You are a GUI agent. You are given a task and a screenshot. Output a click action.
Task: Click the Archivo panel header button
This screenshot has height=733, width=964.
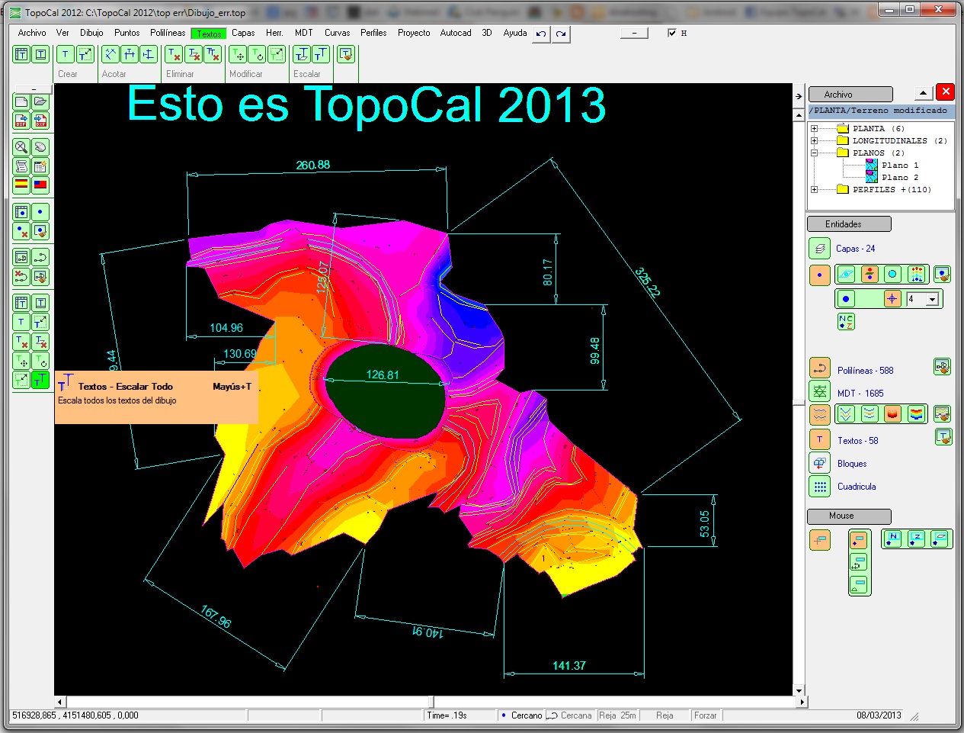pos(850,94)
